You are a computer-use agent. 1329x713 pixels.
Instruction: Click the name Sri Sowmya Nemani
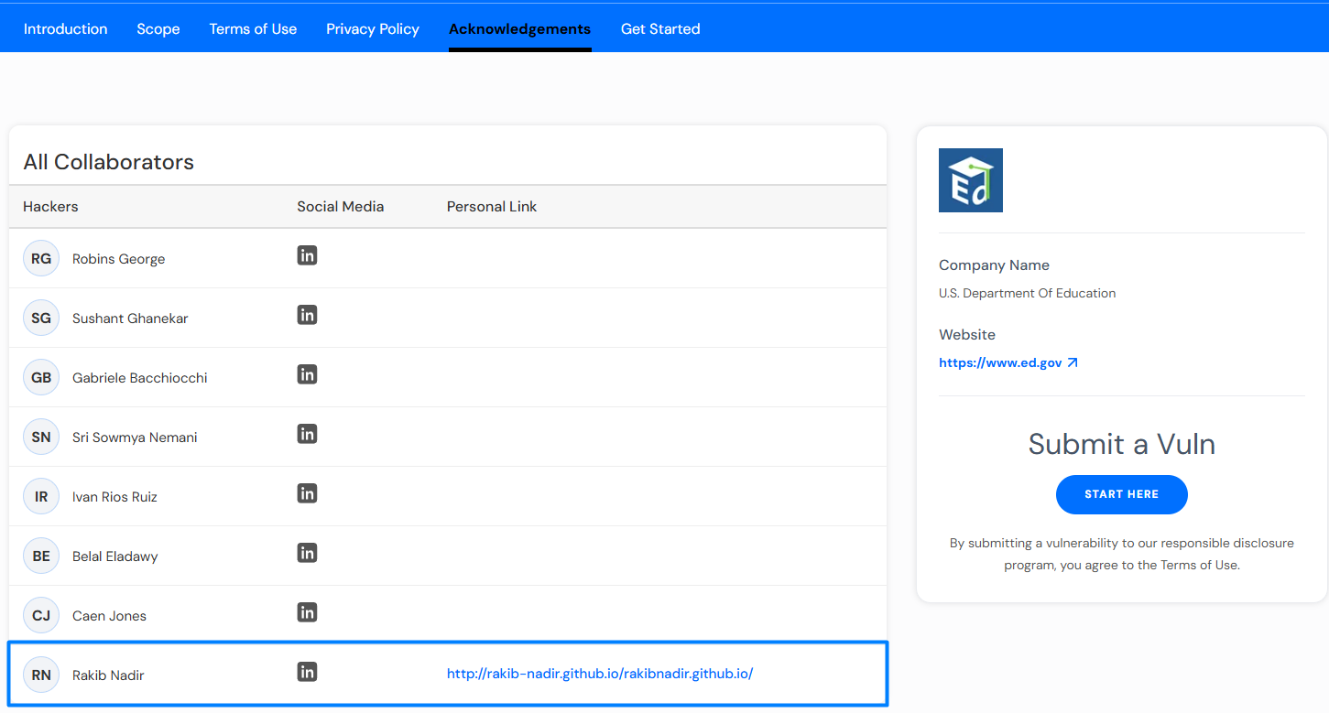pos(135,438)
